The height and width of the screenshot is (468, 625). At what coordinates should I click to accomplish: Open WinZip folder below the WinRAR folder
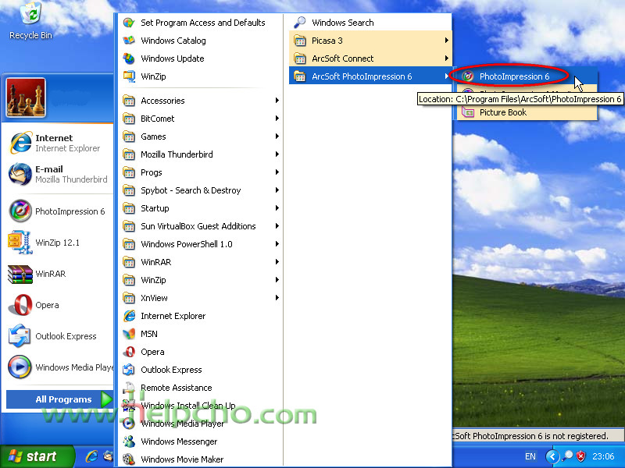tap(201, 280)
